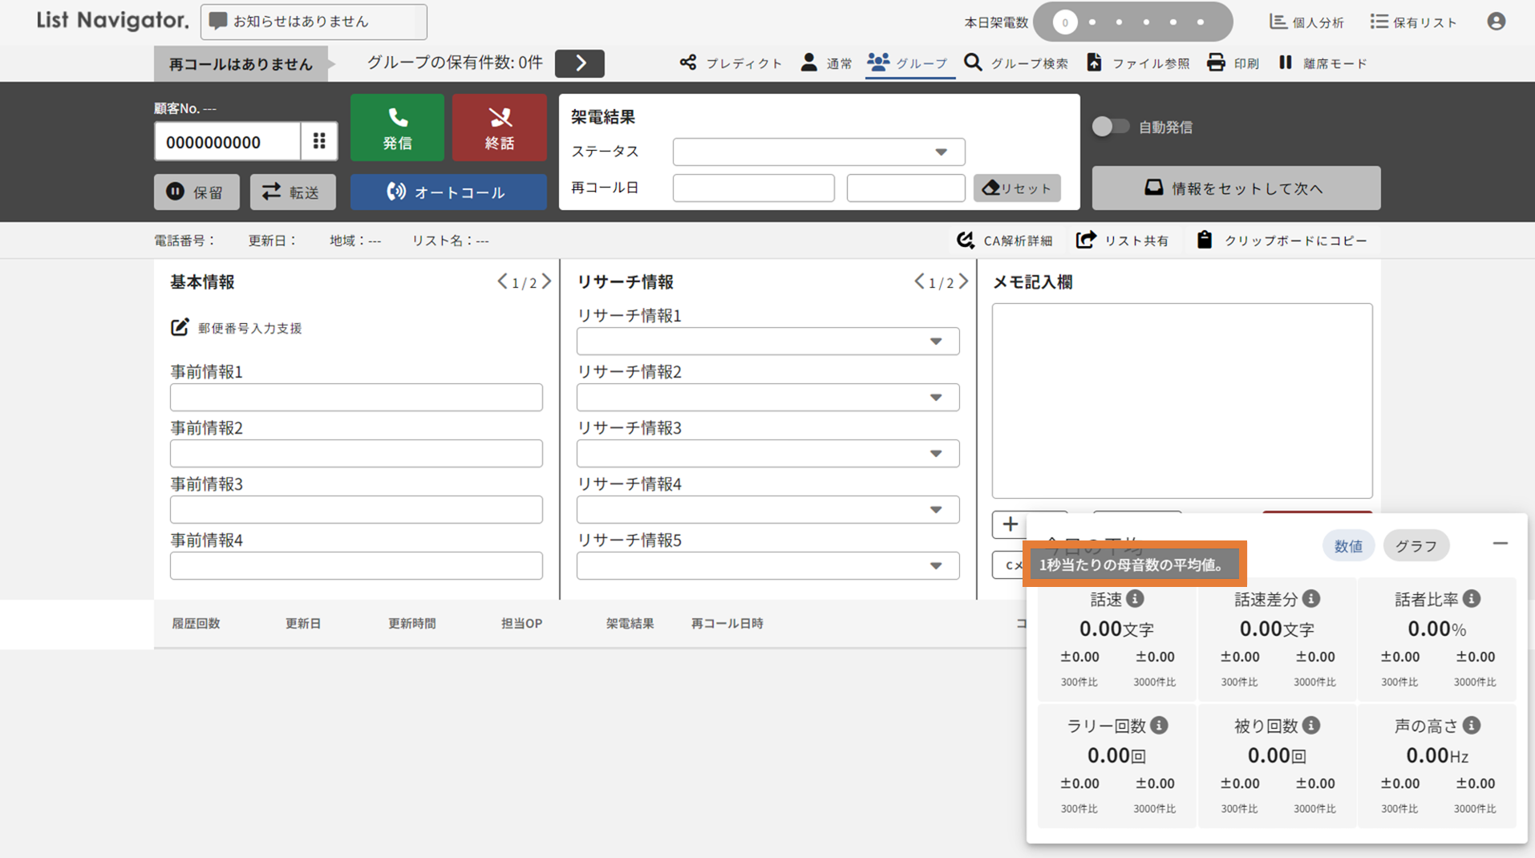Go to next page of 基本情報
Image resolution: width=1535 pixels, height=858 pixels.
coord(547,281)
